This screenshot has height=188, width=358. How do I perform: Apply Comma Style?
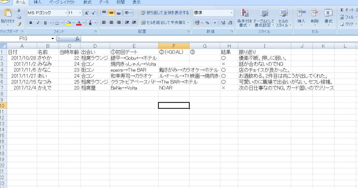point(214,23)
